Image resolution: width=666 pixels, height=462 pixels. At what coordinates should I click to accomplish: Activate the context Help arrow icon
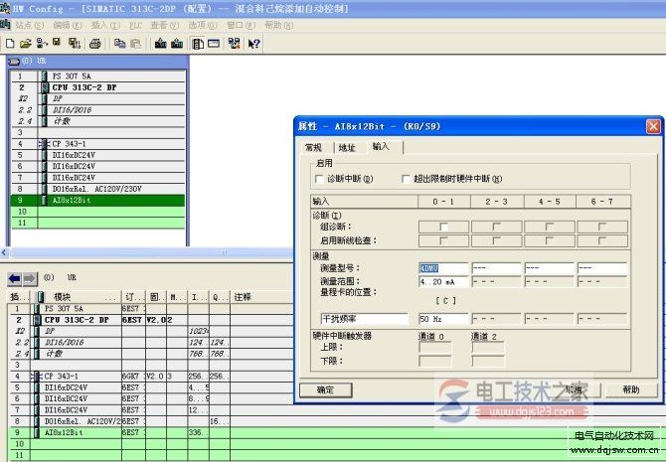[x=254, y=44]
